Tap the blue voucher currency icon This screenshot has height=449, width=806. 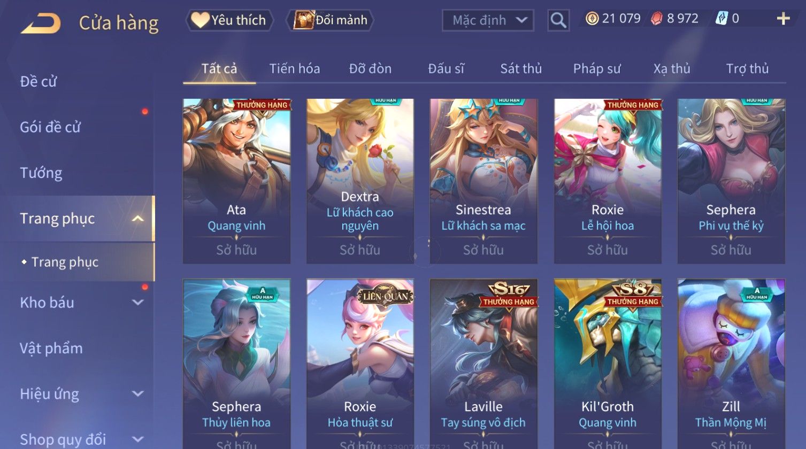[721, 19]
